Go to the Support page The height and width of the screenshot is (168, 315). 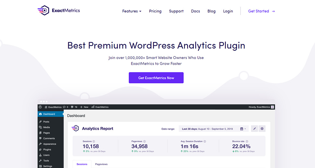point(176,11)
